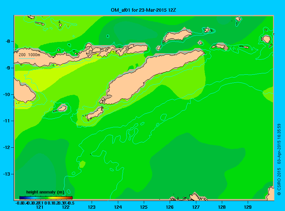Screen dimensions: 285x211
Task: Click longitude label 127
Action: [x=196, y=207]
